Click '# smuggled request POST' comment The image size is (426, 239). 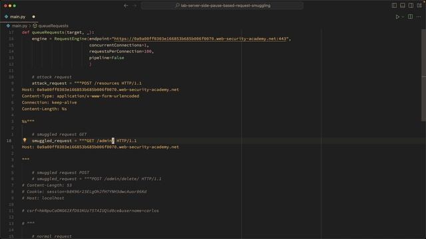click(x=61, y=173)
